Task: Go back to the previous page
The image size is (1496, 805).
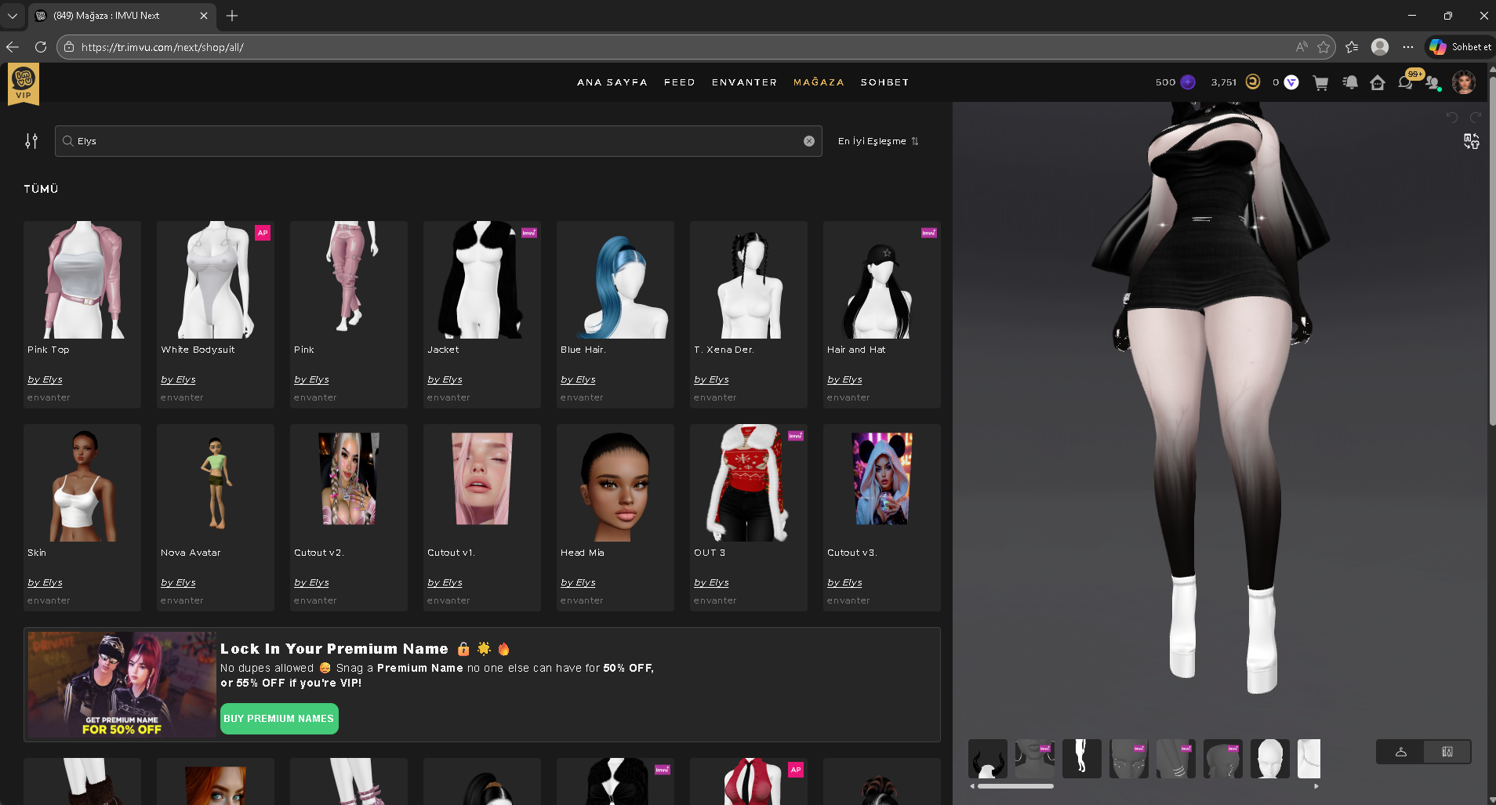Action: [x=13, y=47]
